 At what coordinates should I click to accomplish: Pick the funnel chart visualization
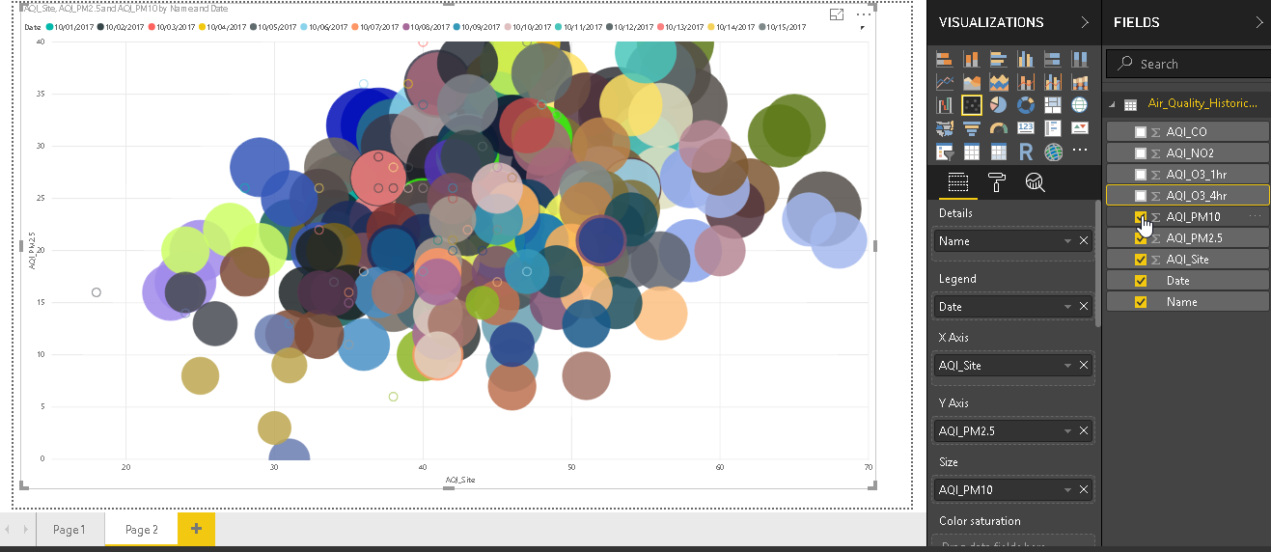[972, 128]
